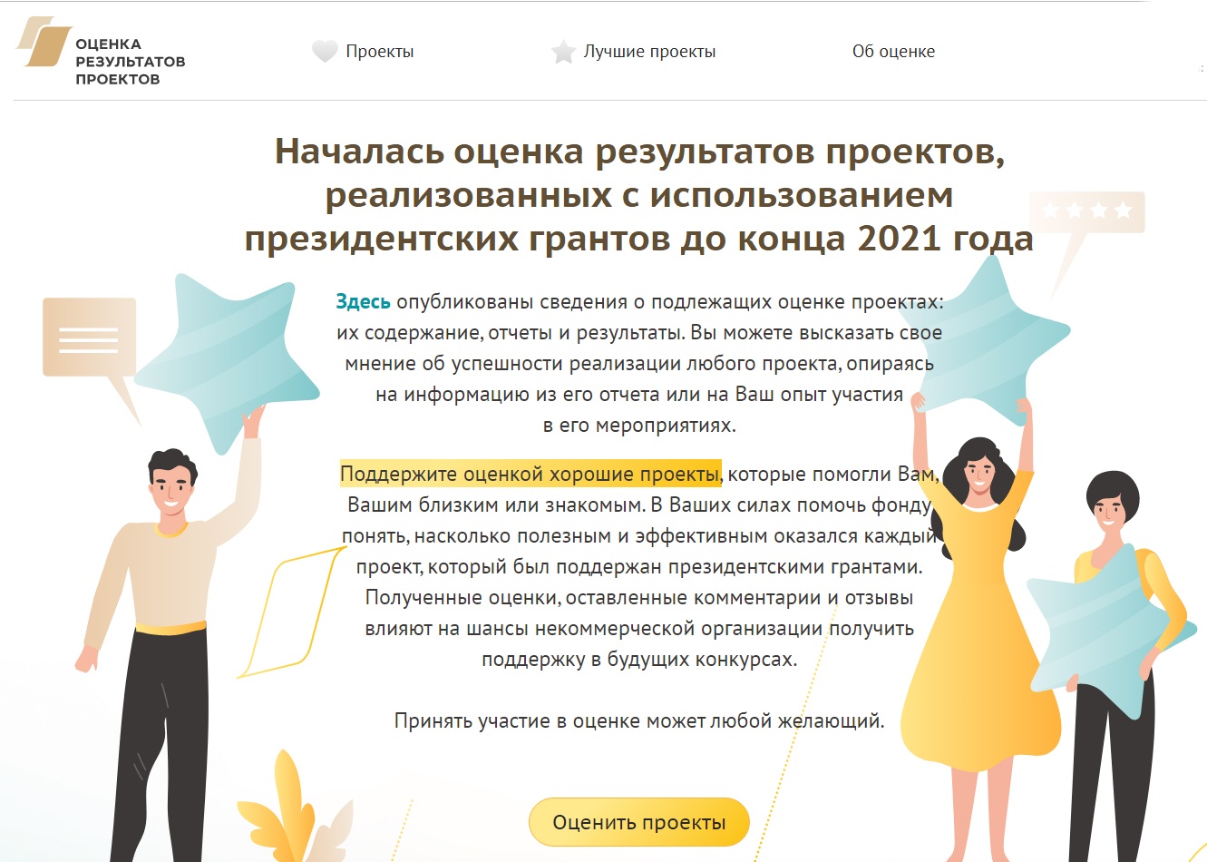
Task: Open the Проекты menu item
Action: [379, 52]
